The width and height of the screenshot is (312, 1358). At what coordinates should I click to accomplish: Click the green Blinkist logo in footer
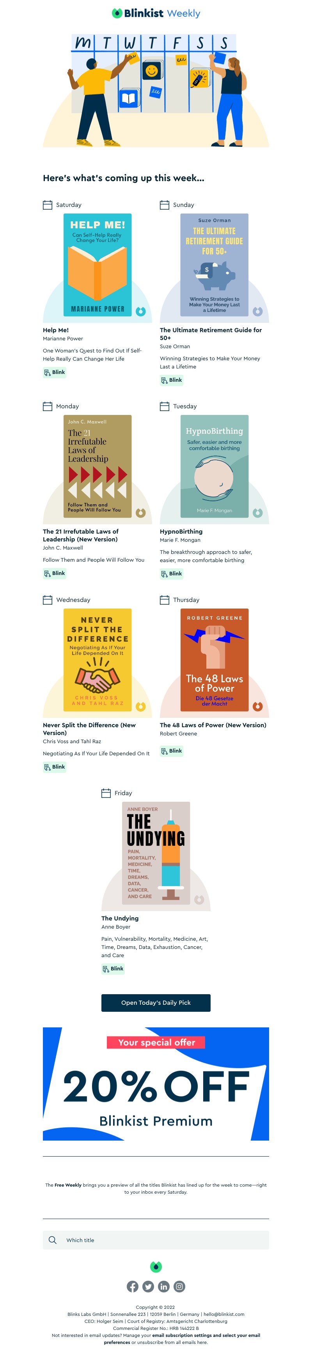156,1266
